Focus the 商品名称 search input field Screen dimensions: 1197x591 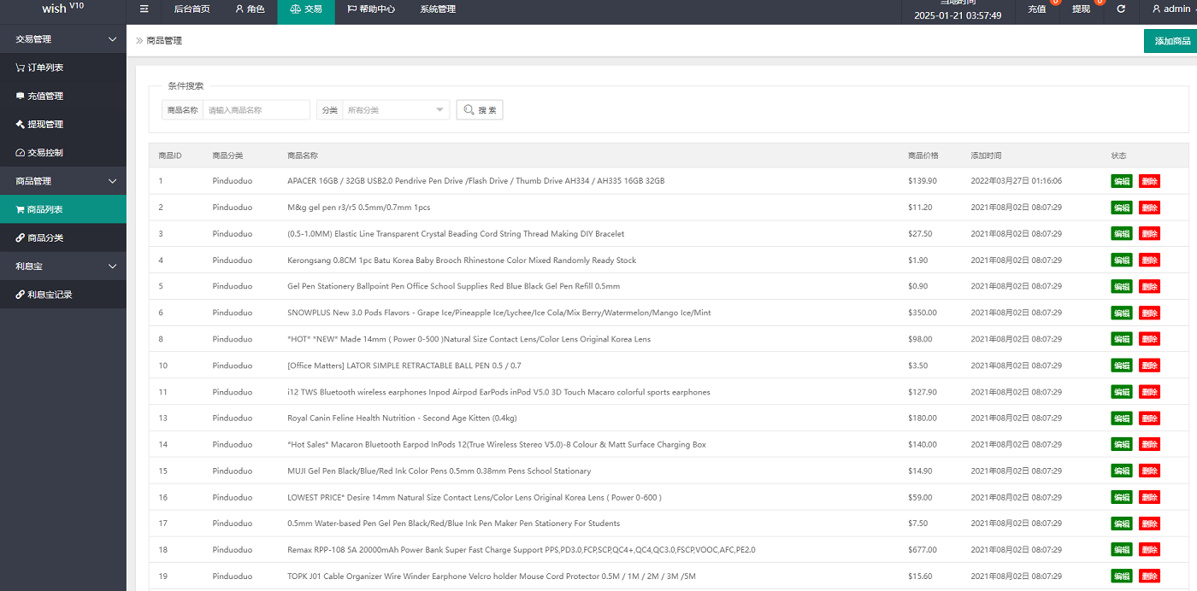256,110
